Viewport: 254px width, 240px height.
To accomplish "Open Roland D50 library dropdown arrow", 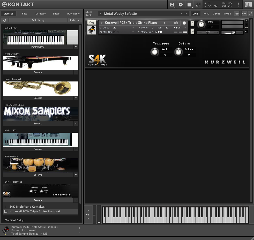I will click(x=76, y=47).
